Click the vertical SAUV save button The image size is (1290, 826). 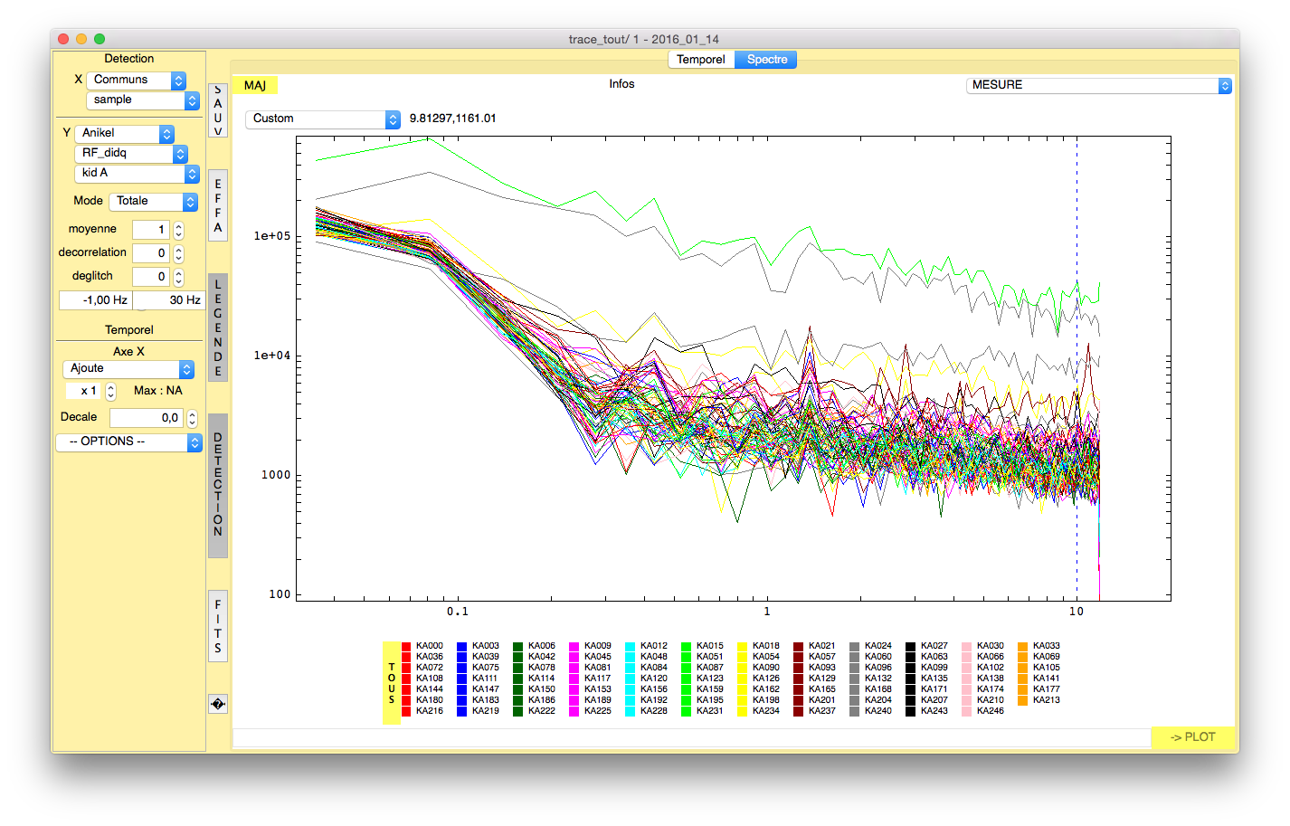click(x=217, y=110)
